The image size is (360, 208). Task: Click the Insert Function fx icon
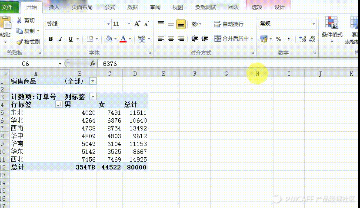92,64
